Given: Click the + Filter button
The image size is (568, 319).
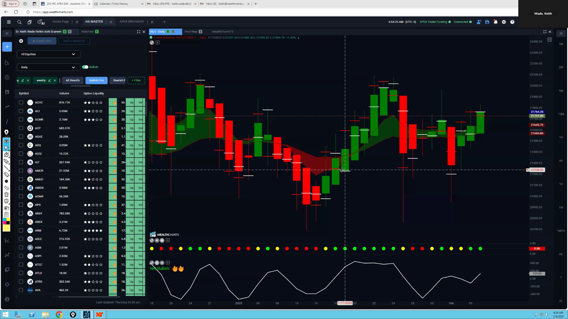Looking at the screenshot, I should [x=136, y=80].
